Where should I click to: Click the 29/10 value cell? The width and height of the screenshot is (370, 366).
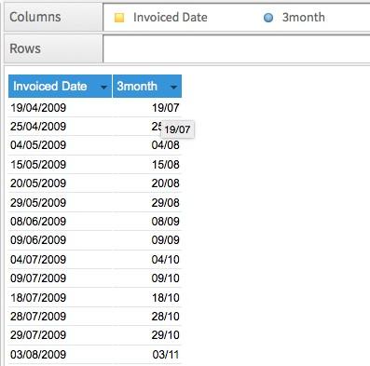click(x=147, y=335)
